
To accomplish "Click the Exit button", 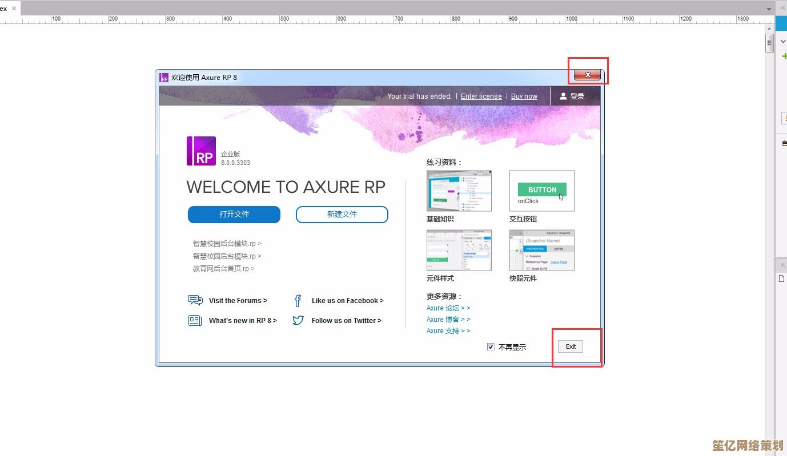I will (x=571, y=346).
